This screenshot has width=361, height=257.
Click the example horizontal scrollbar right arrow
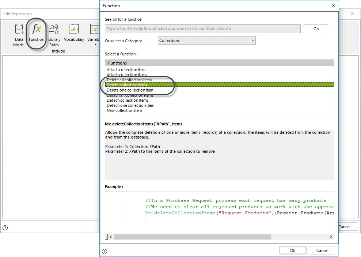click(x=331, y=237)
